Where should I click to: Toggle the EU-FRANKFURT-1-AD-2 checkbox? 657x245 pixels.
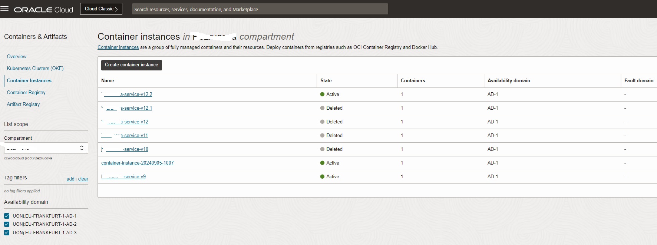click(x=7, y=224)
